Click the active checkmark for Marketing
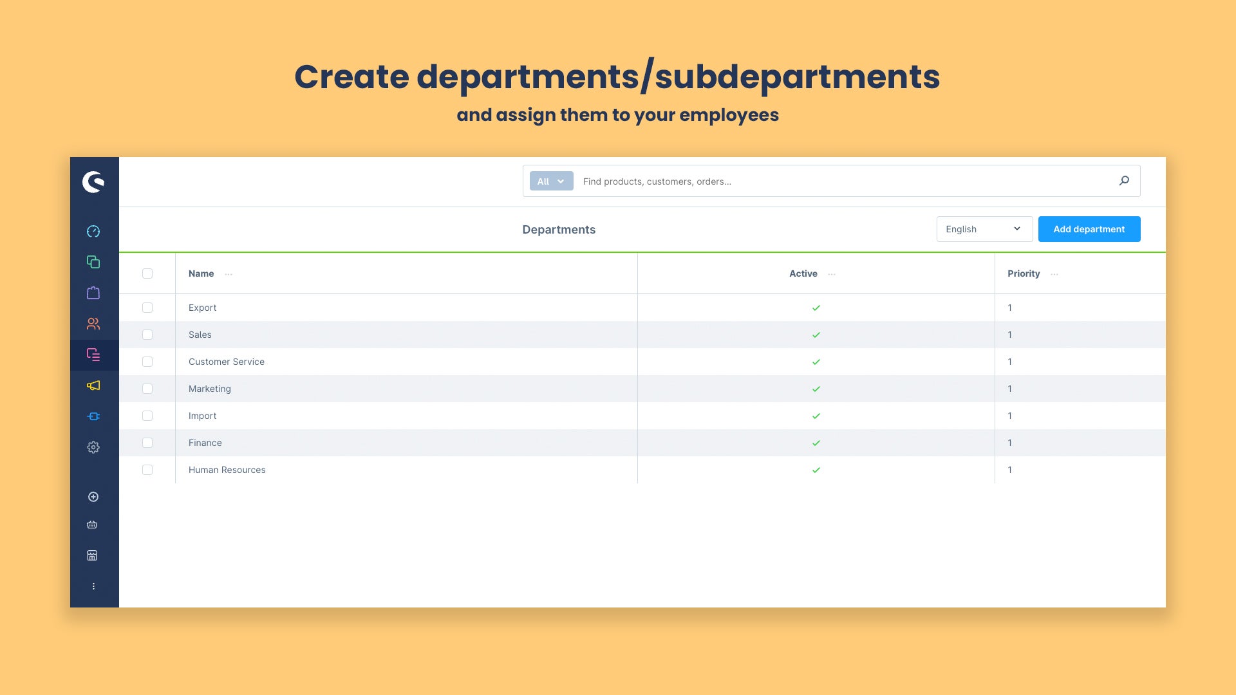Image resolution: width=1236 pixels, height=695 pixels. coord(816,389)
